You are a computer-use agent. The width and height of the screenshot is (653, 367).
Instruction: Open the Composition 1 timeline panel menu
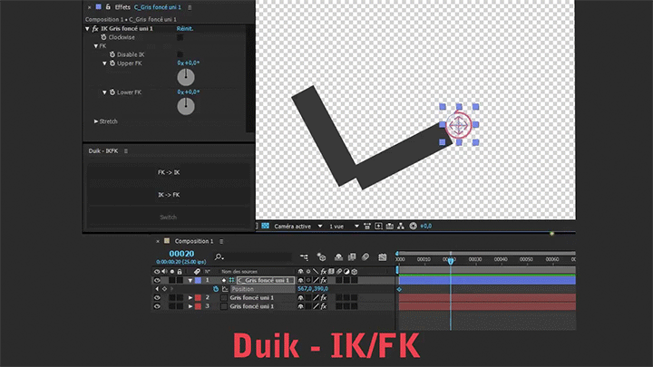(221, 241)
